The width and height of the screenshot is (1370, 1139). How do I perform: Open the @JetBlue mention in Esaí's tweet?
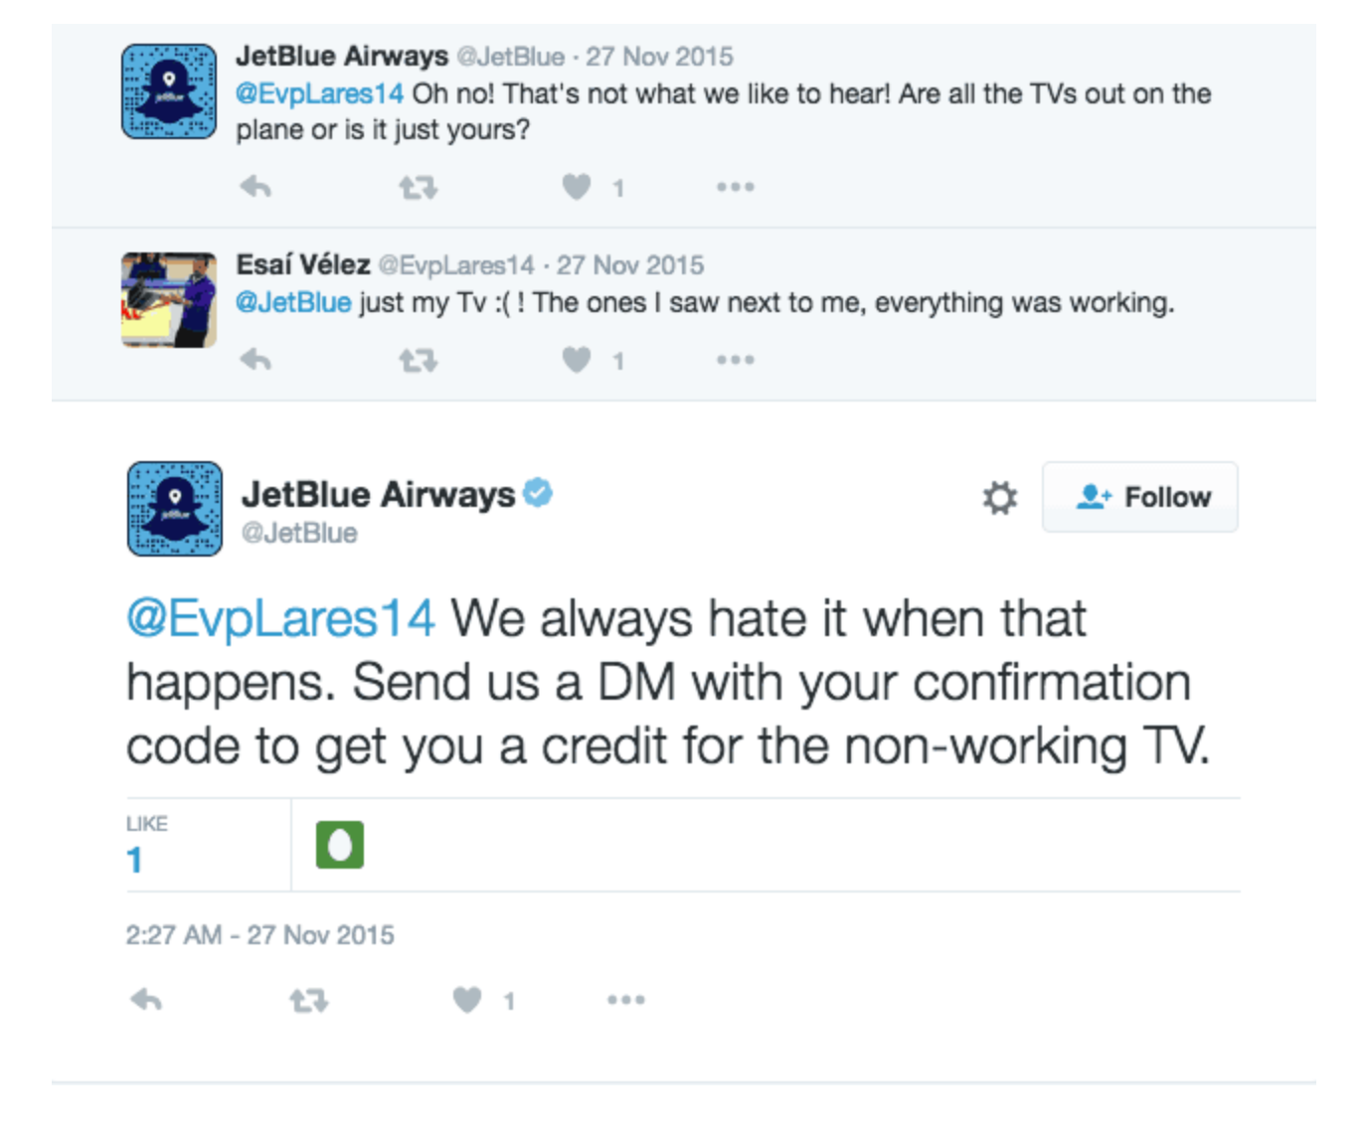293,302
